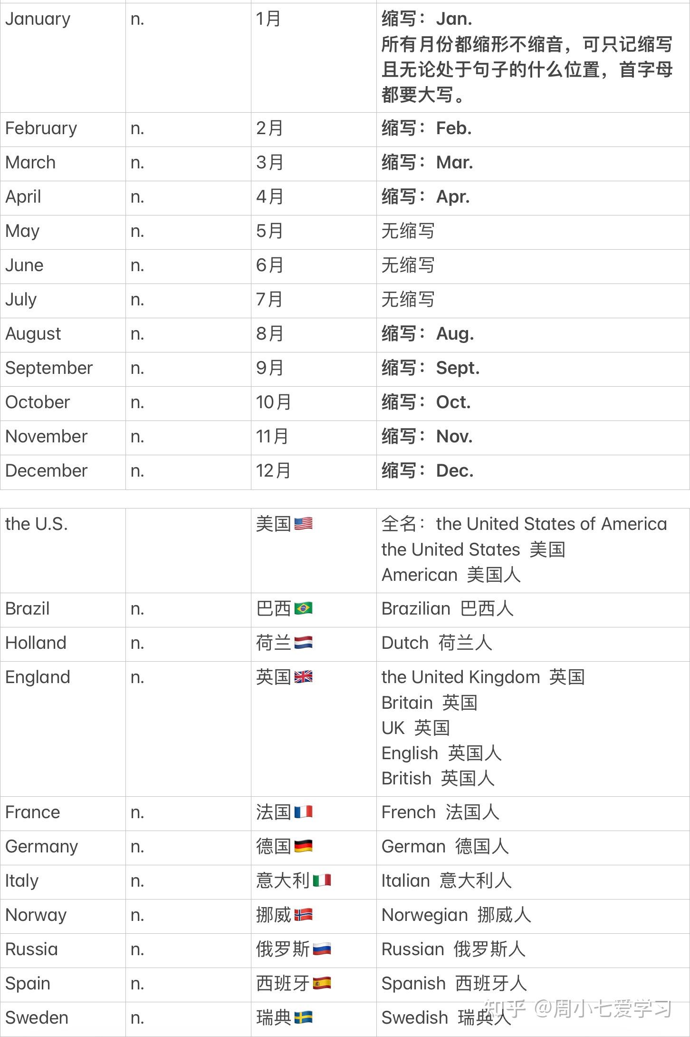Click the 'the United States of America' text
The width and height of the screenshot is (690, 1037).
551,524
